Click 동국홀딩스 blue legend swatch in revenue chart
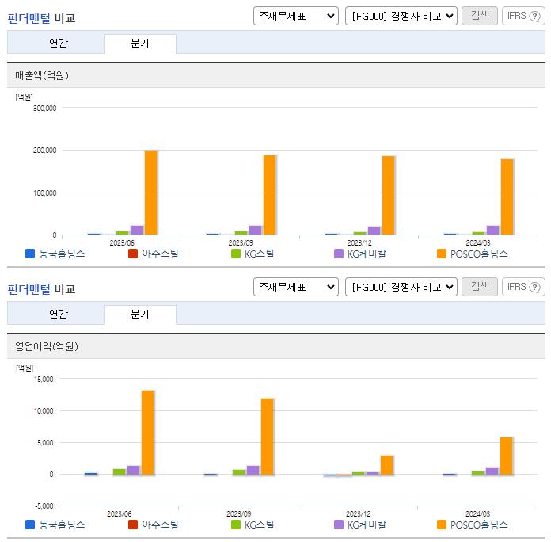The image size is (551, 542). pyautogui.click(x=30, y=254)
